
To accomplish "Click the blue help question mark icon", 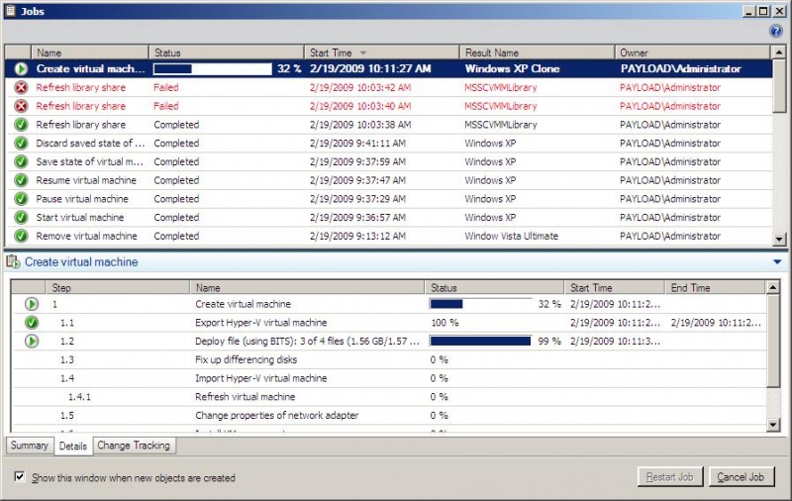I will click(776, 31).
